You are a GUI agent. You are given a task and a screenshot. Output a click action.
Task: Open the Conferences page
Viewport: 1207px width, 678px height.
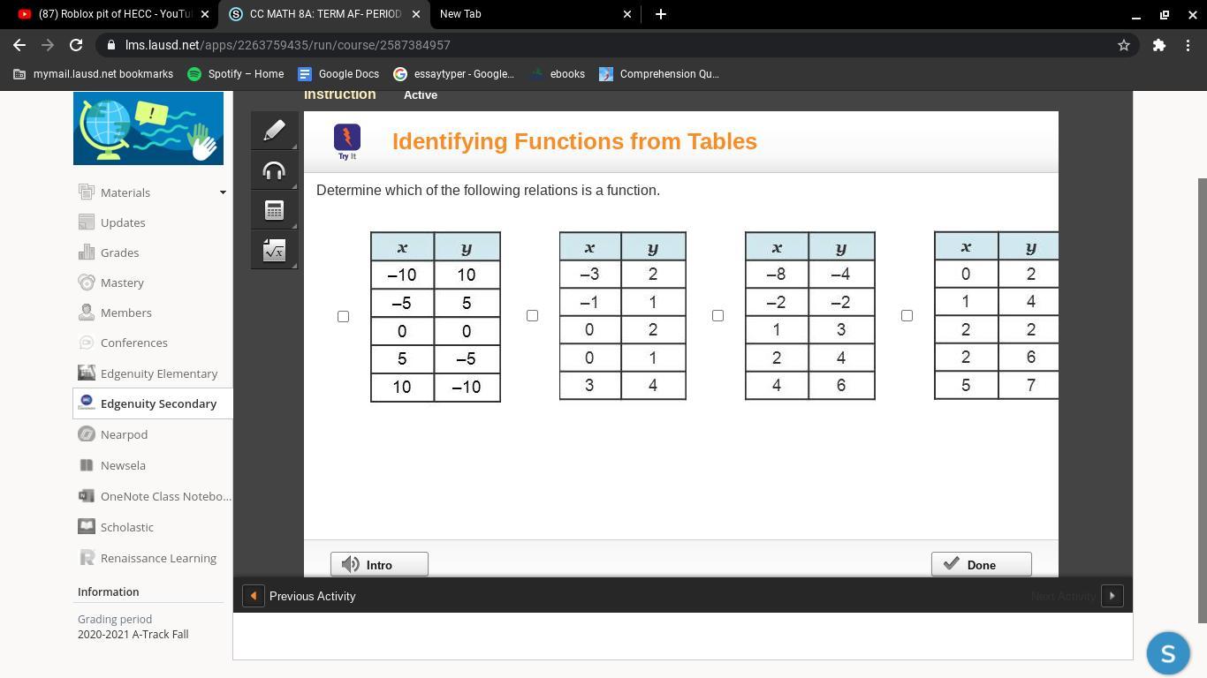(x=134, y=343)
